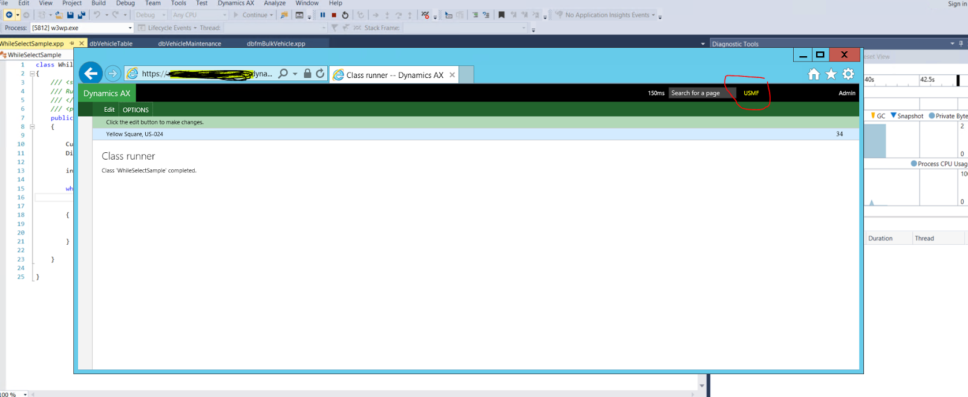This screenshot has height=397, width=968.
Task: Collapse the method block at line 8
Action: click(32, 127)
